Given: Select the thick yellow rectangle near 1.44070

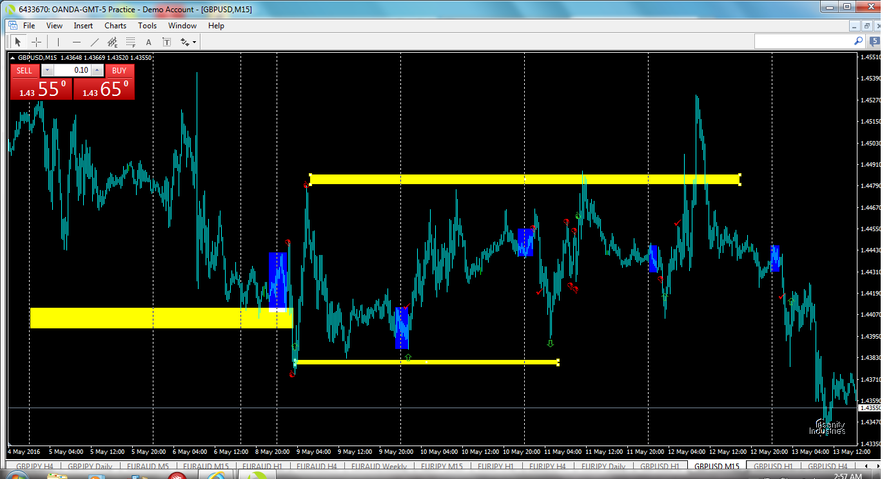Looking at the screenshot, I should tap(162, 318).
